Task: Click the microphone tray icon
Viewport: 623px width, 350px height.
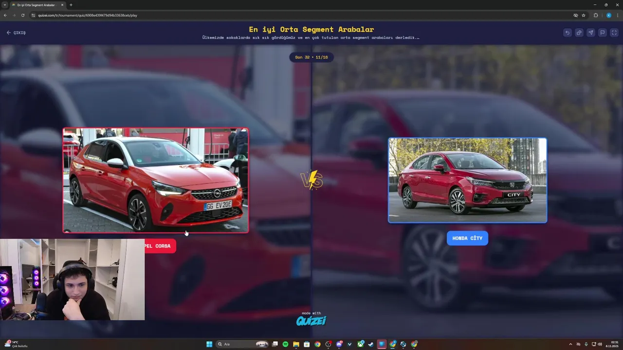Action: pos(586,344)
